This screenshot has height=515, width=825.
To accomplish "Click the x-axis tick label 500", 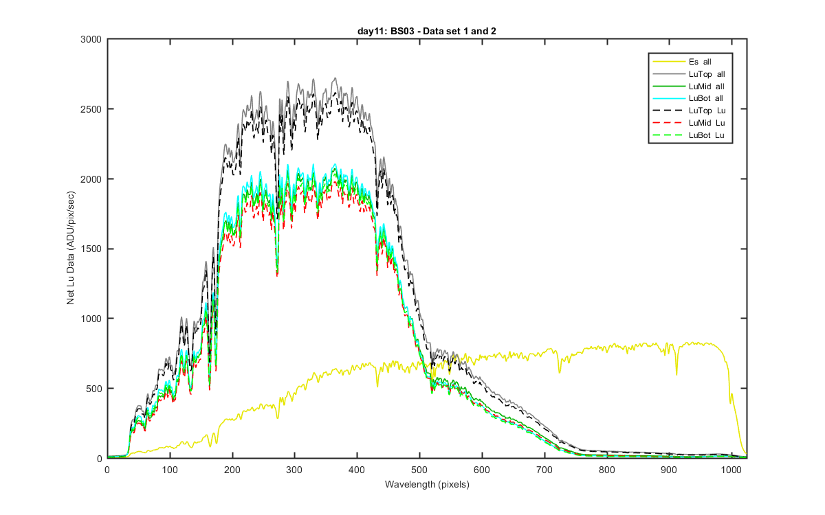I will tap(419, 470).
